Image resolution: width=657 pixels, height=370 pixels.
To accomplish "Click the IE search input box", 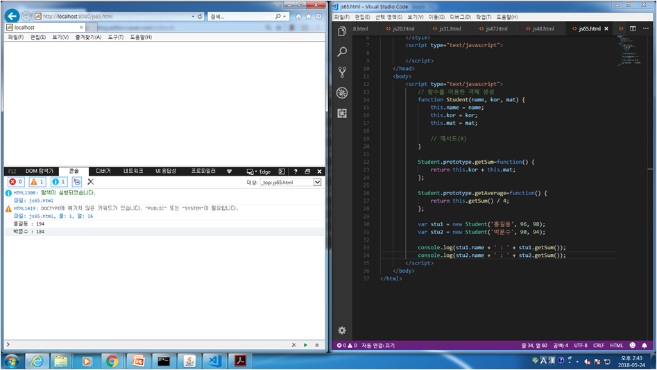I will [241, 17].
